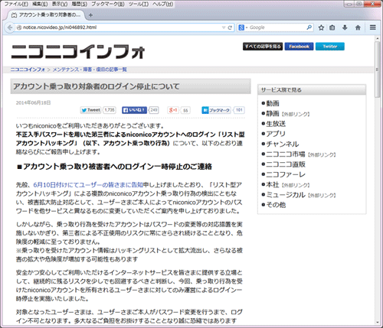
Task: Click the article title アカウント乗っ取り対象者のログイン停止について
Action: [97, 86]
